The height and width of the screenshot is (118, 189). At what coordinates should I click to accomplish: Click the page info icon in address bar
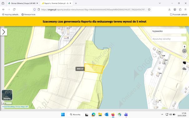click(39, 9)
